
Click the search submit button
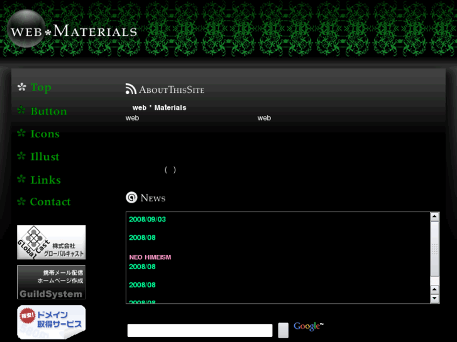[x=283, y=330]
